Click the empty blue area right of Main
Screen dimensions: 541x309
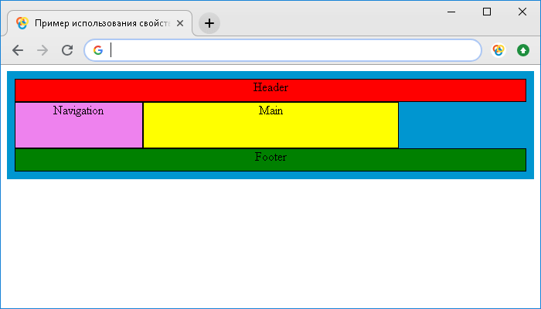[461, 124]
